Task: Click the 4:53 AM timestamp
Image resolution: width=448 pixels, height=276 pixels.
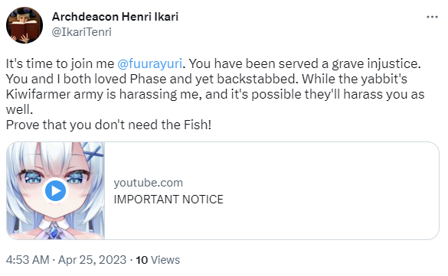Action: (28, 260)
